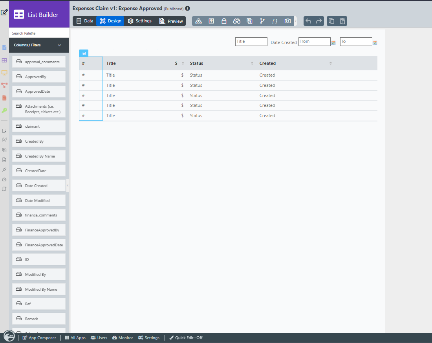Open the hierarchy tree view icon

(199, 21)
